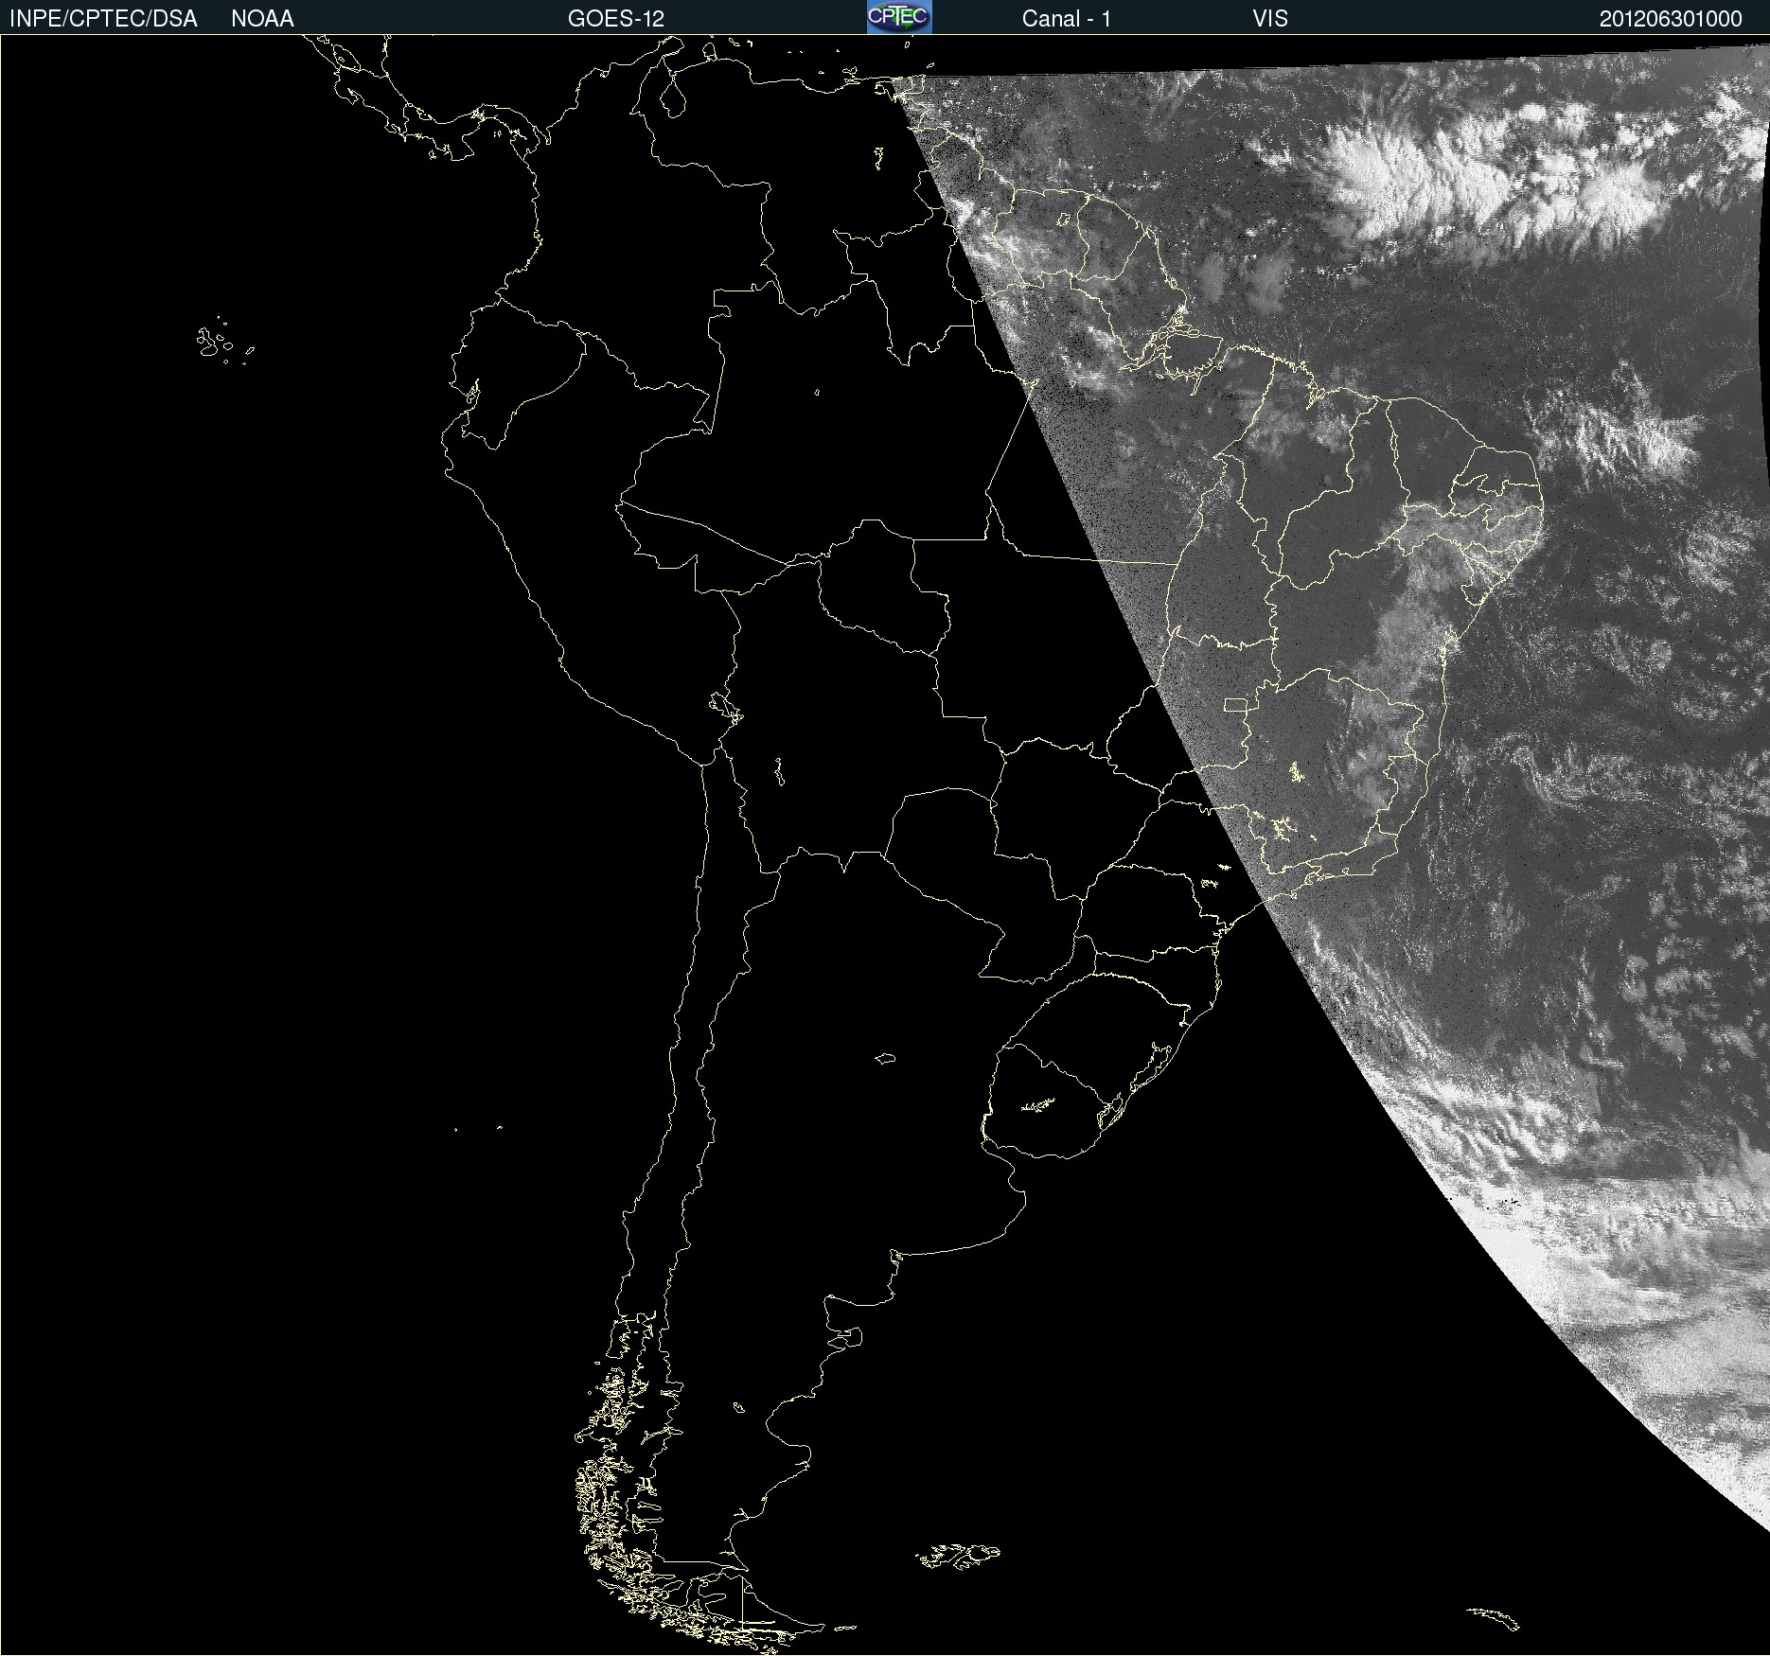Click the NOAA label in the header
This screenshot has width=1770, height=1656.
[262, 19]
